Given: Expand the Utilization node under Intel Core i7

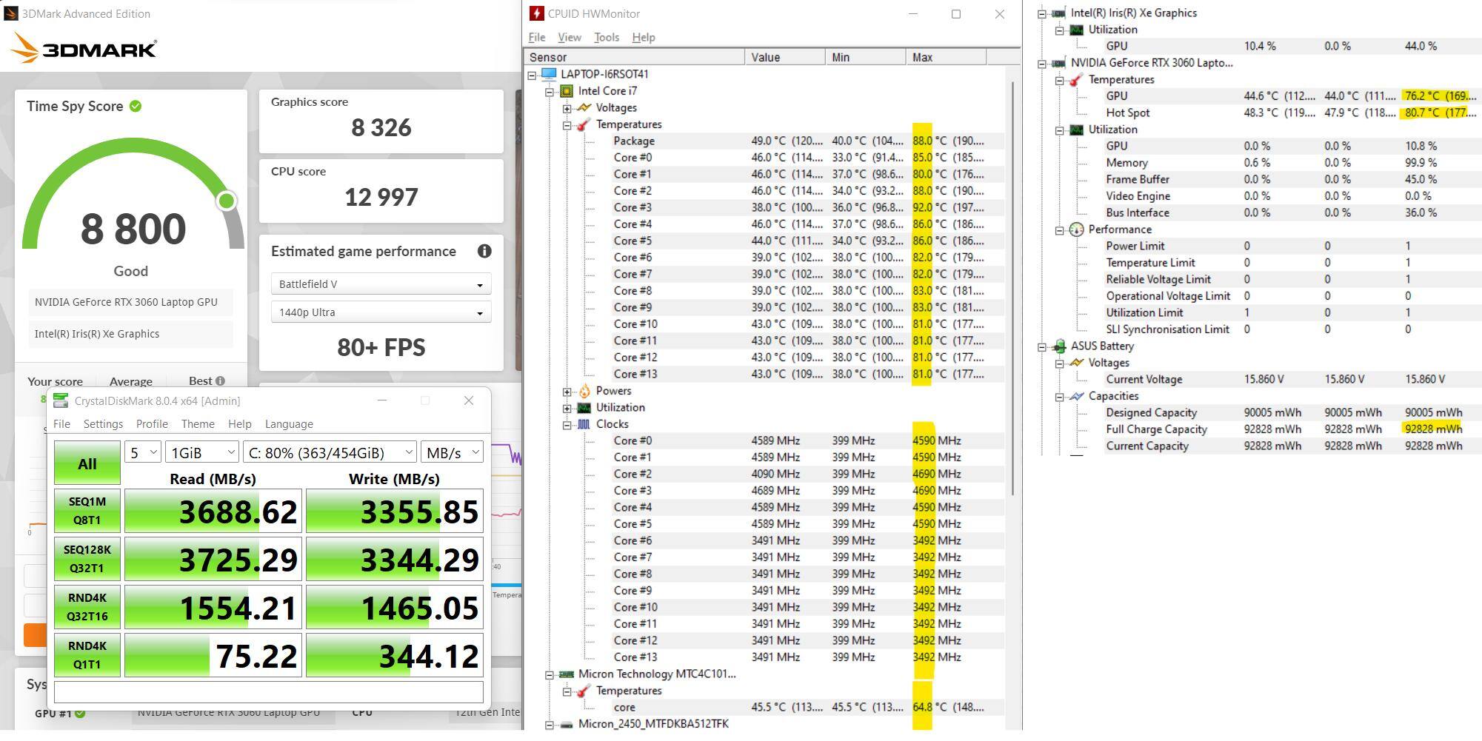Looking at the screenshot, I should (x=567, y=408).
